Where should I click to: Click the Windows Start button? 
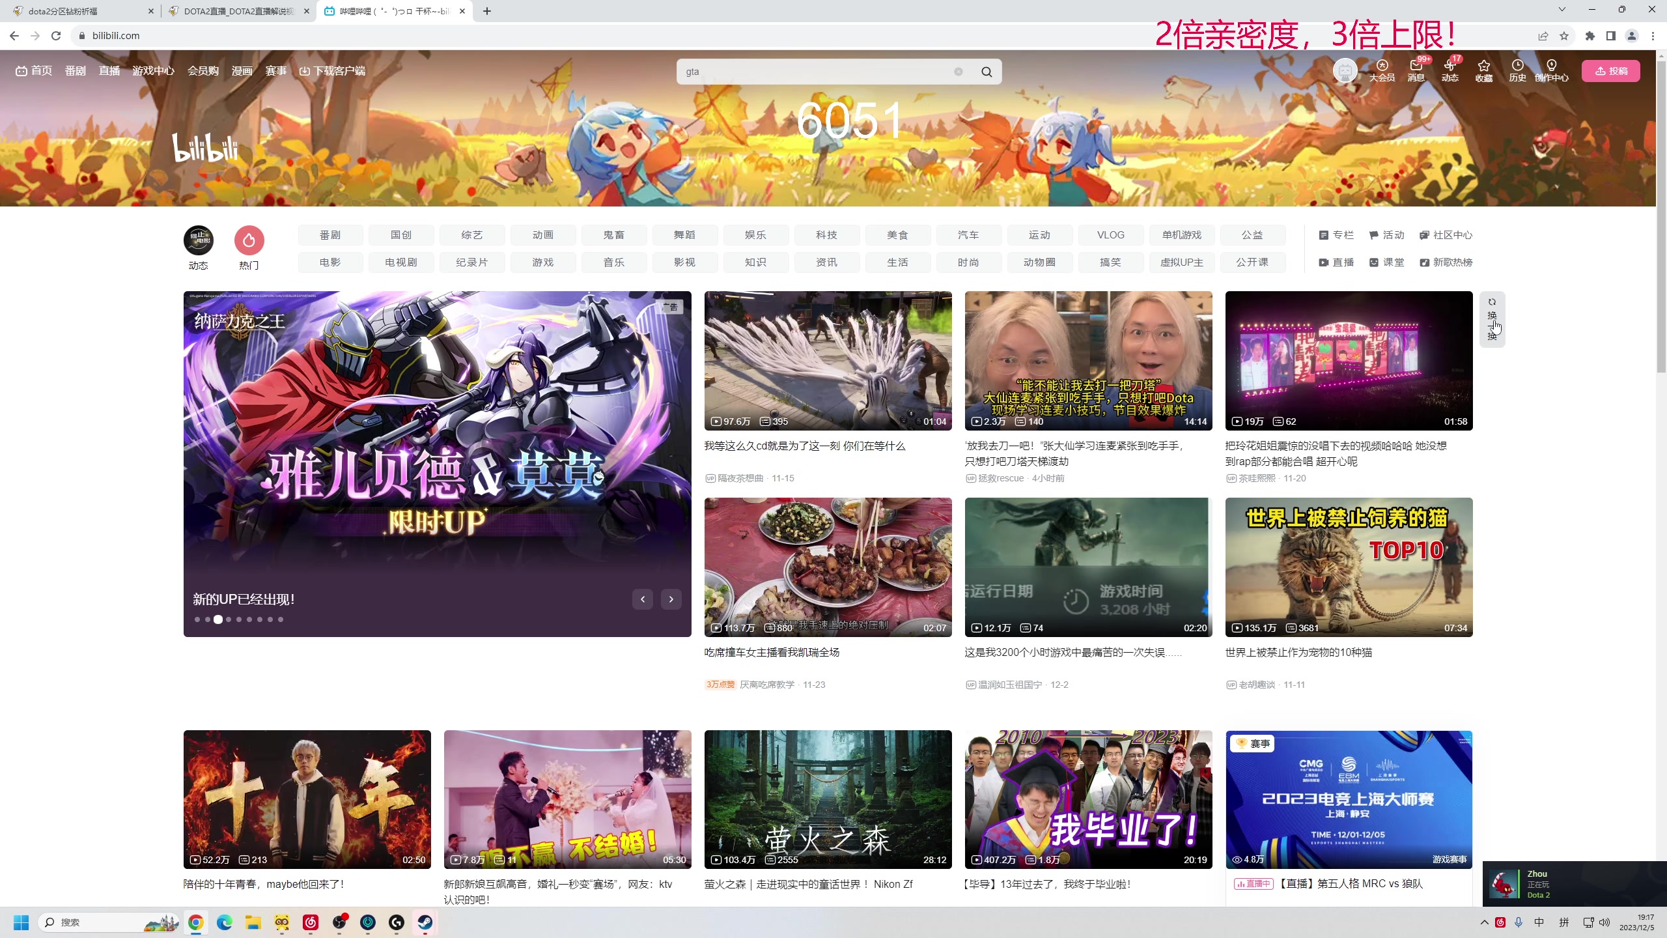tap(21, 922)
